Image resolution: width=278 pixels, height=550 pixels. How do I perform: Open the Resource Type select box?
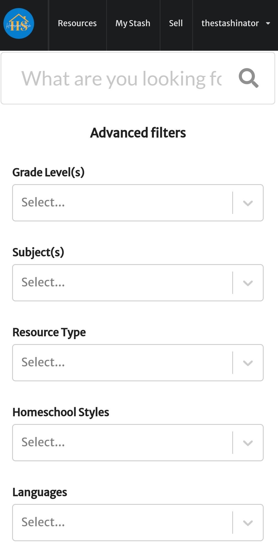138,363
